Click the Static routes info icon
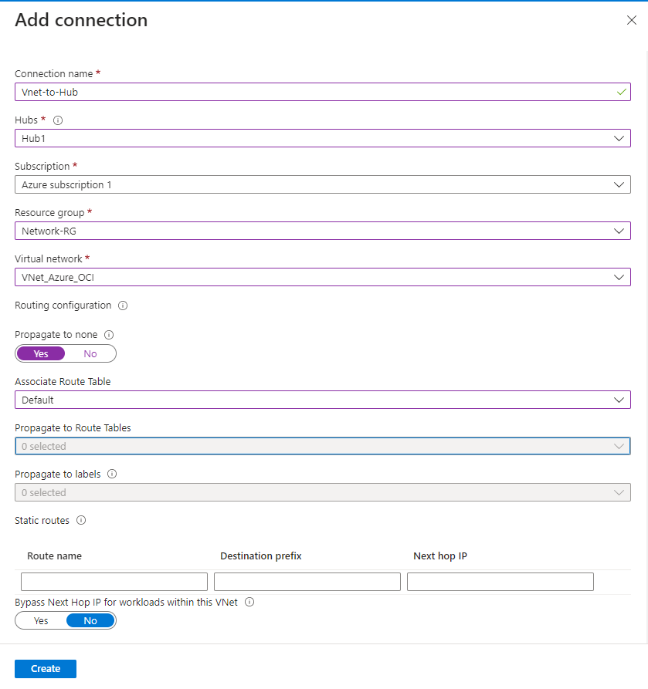The width and height of the screenshot is (648, 689). click(x=81, y=521)
